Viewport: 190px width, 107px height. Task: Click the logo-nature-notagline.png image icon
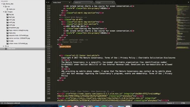pos(7,30)
